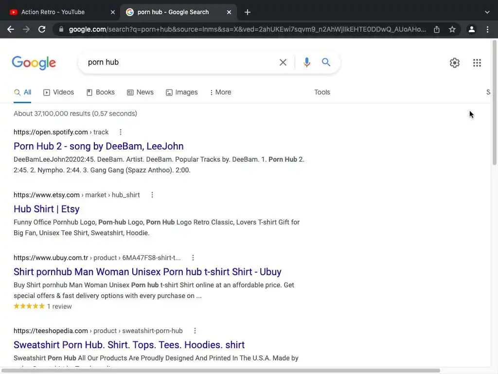The width and height of the screenshot is (498, 374).
Task: Open the Ubuy t-shirt result link
Action: [147, 272]
